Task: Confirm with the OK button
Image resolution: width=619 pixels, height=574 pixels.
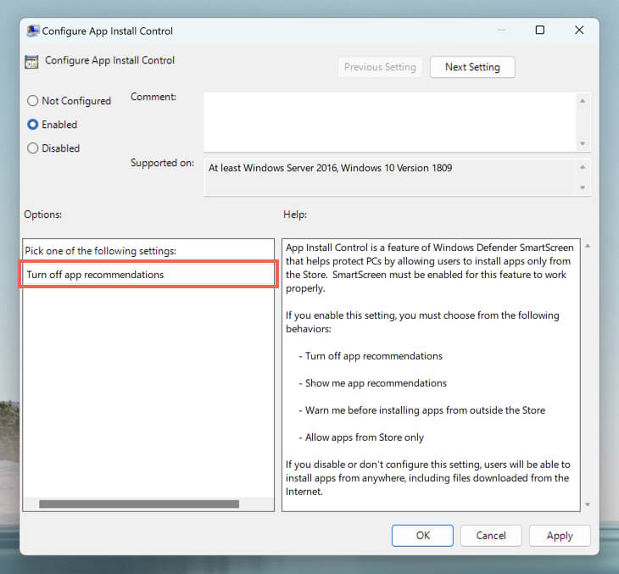Action: (x=422, y=535)
